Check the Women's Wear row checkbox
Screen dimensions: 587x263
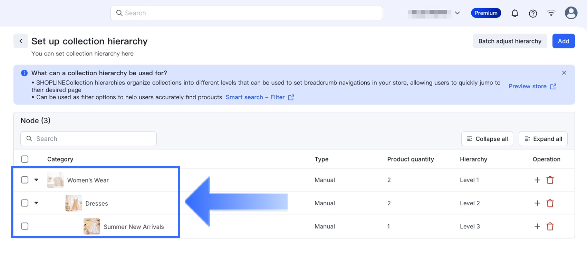25,180
